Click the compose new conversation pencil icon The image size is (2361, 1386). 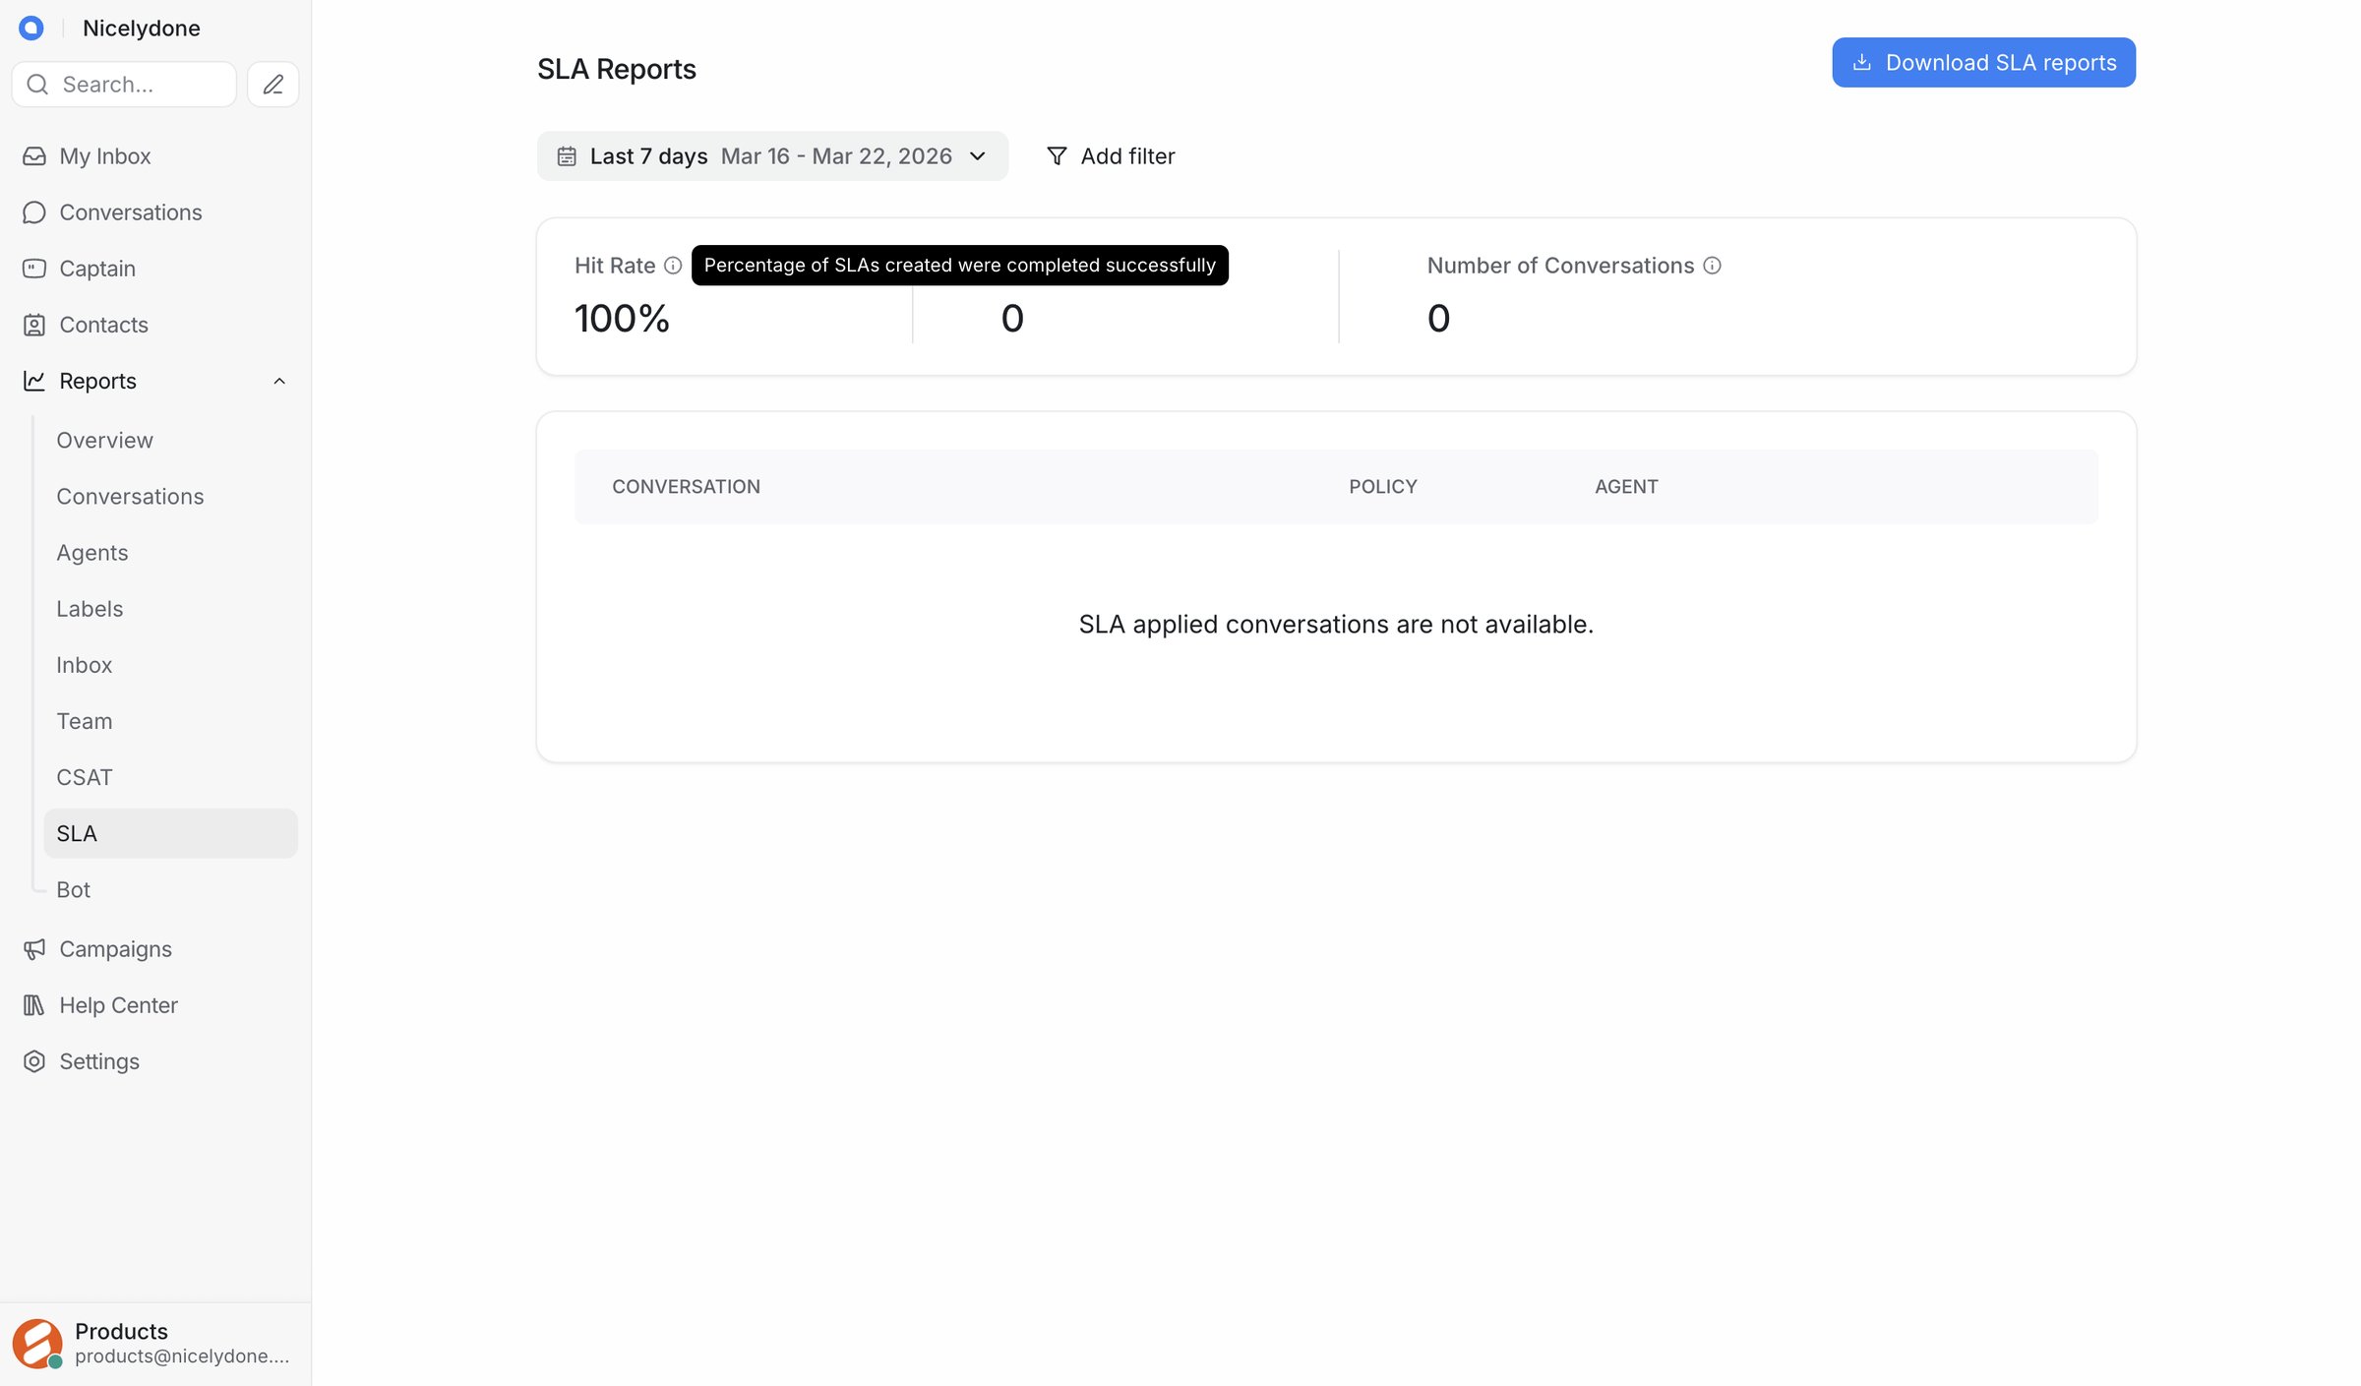click(273, 85)
